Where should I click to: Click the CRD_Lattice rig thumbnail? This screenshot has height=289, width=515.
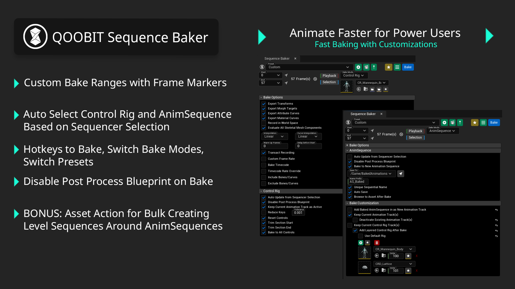[x=365, y=267]
